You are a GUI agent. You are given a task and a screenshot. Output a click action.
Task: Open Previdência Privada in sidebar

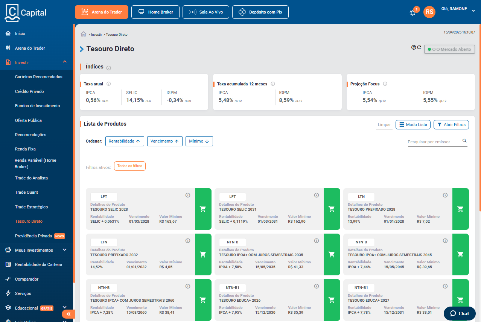33,236
